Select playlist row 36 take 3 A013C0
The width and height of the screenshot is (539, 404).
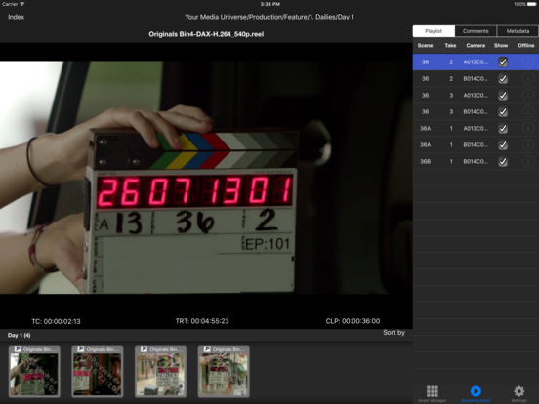[476, 96]
